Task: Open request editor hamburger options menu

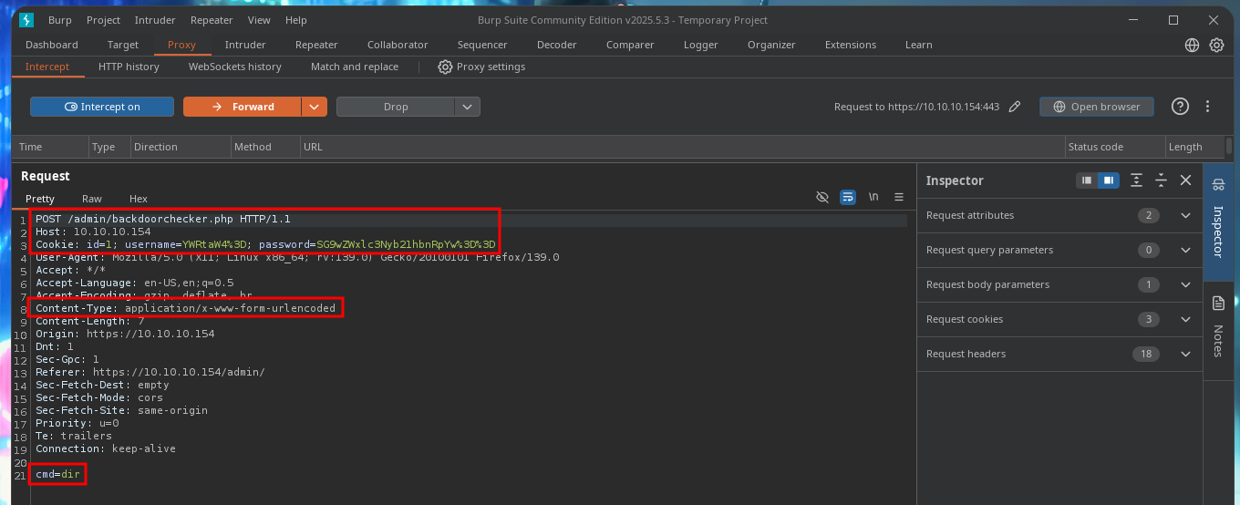Action: click(x=899, y=197)
